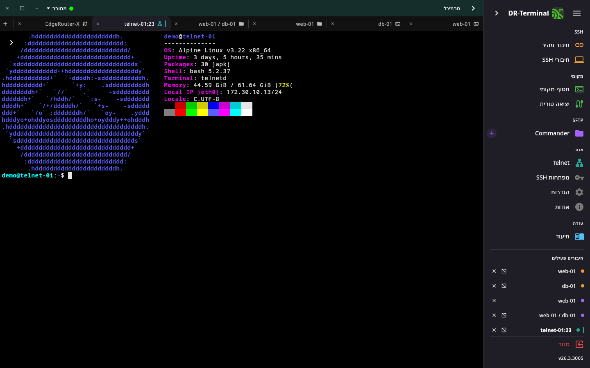Click the חיבורי SSH laptop icon
The width and height of the screenshot is (590, 368).
coord(579,60)
